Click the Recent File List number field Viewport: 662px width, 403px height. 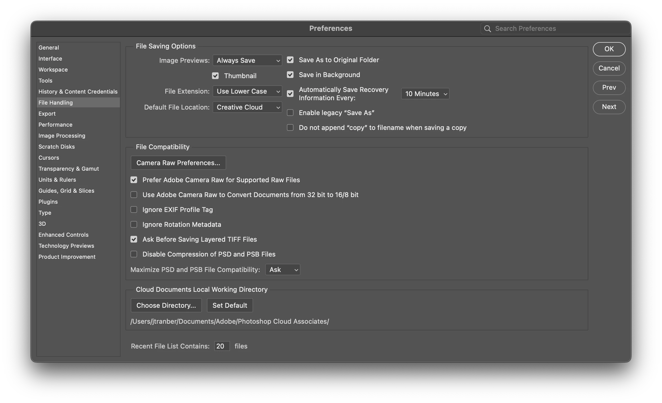[x=222, y=346]
